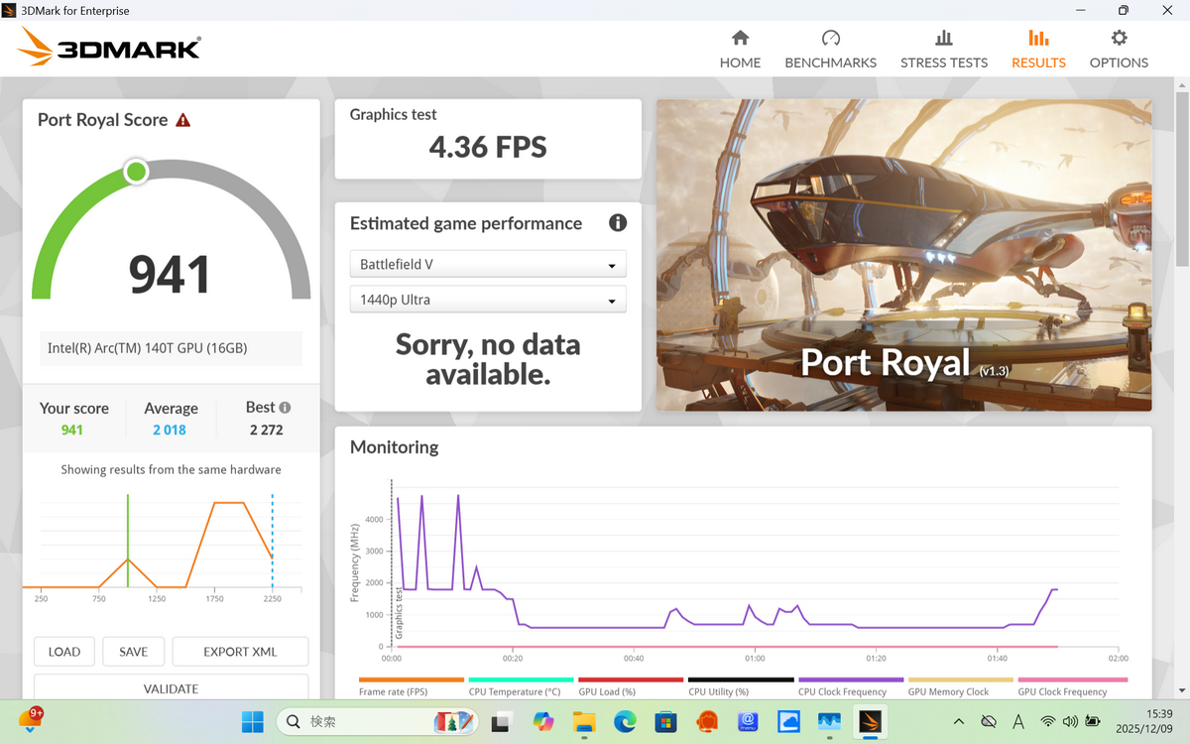Image resolution: width=1190 pixels, height=744 pixels.
Task: Click the green Your score value 941
Action: (x=71, y=430)
